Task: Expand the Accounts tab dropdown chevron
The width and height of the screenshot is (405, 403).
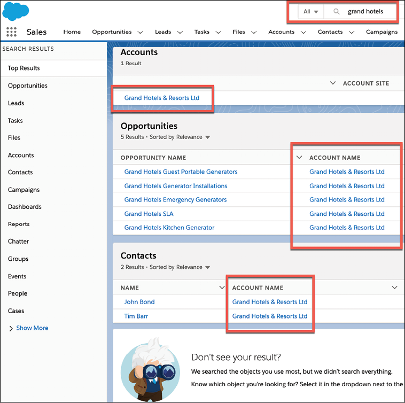Action: [x=303, y=32]
